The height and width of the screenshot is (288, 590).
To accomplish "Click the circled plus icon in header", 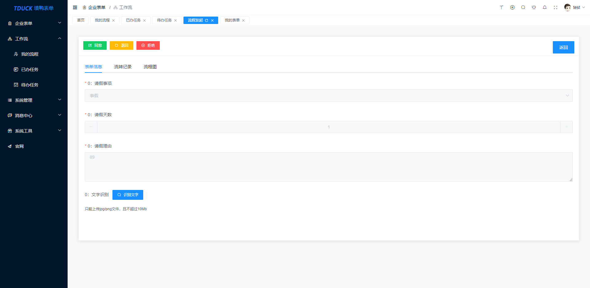I will pos(512,7).
